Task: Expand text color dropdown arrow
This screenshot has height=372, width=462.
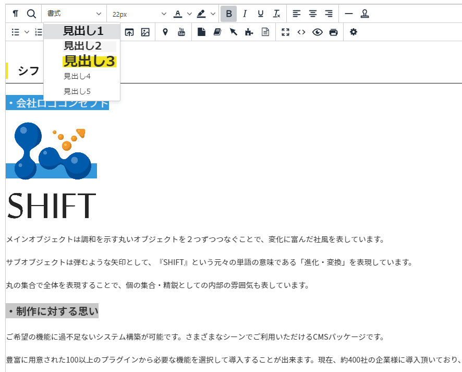Action: pyautogui.click(x=189, y=14)
